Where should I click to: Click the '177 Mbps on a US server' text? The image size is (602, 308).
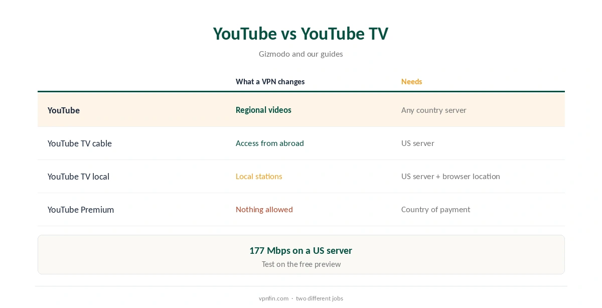pos(300,250)
